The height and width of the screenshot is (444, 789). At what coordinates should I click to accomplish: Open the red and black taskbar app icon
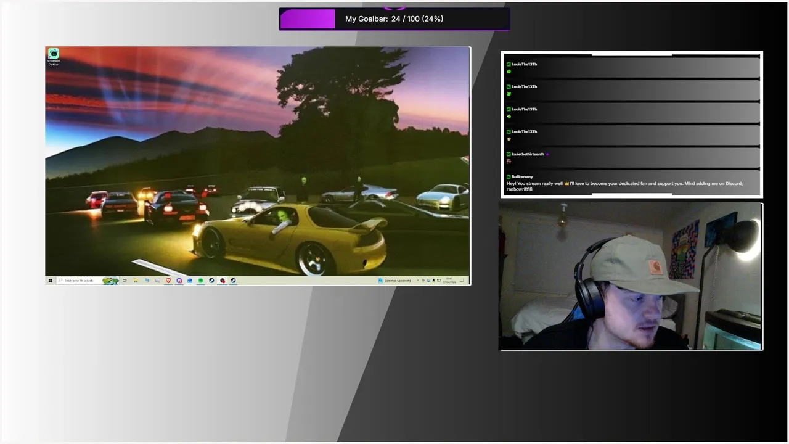(222, 281)
